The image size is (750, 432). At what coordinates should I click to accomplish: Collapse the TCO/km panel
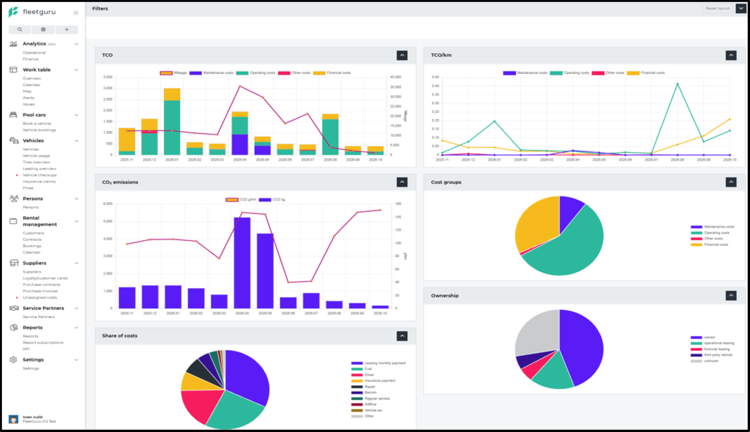[x=731, y=55]
